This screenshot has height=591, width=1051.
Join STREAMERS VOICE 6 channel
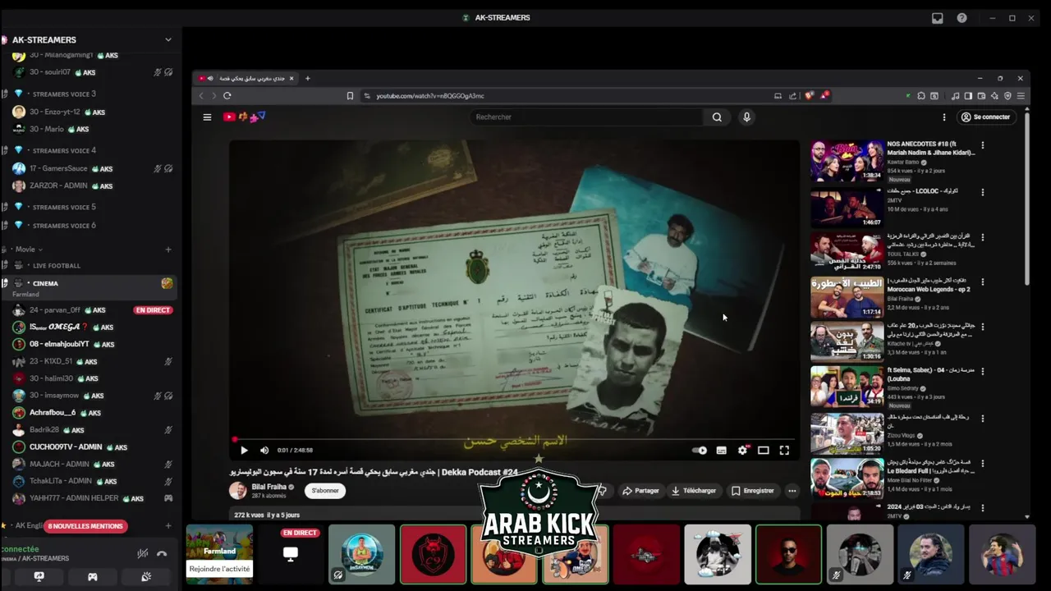pos(64,226)
